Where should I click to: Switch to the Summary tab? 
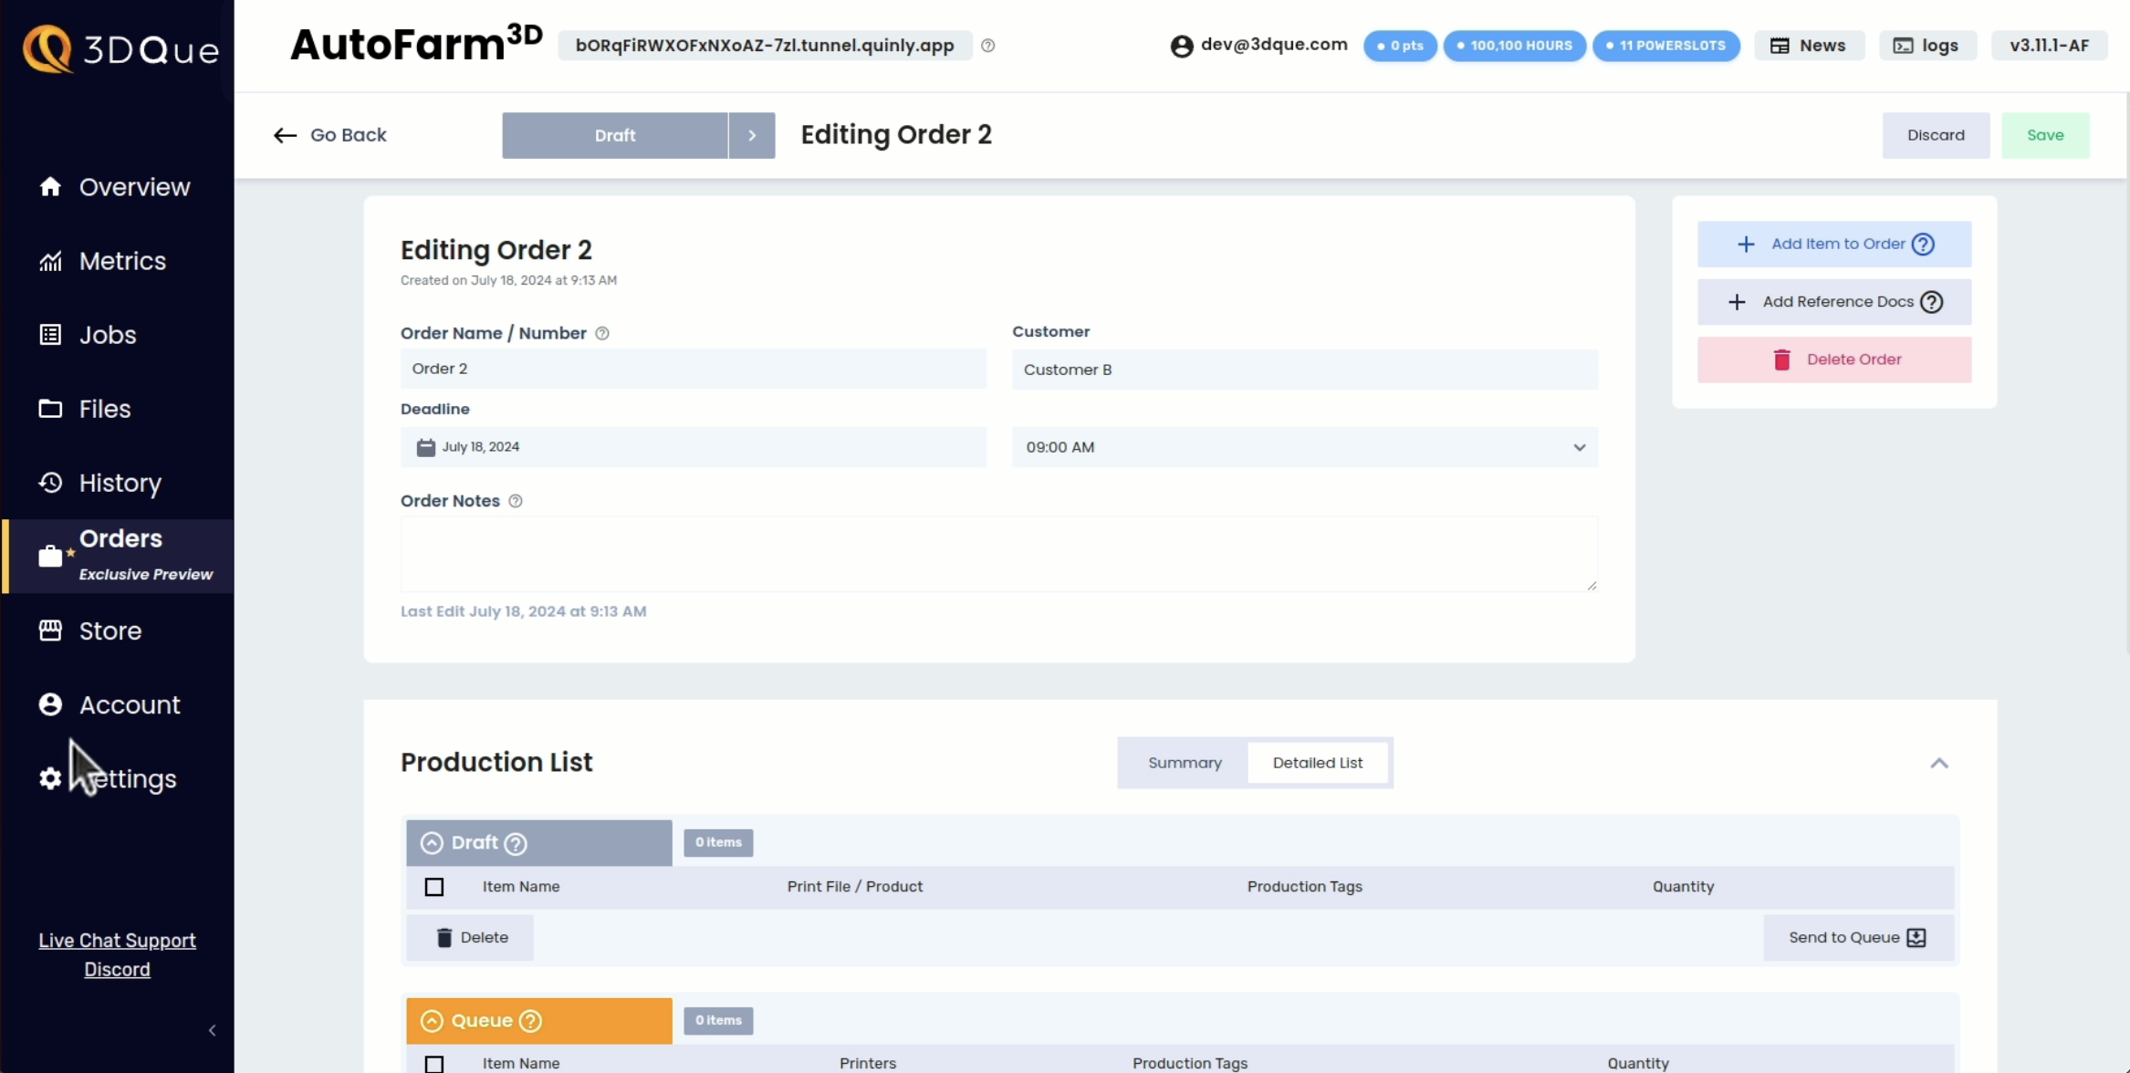click(x=1185, y=762)
